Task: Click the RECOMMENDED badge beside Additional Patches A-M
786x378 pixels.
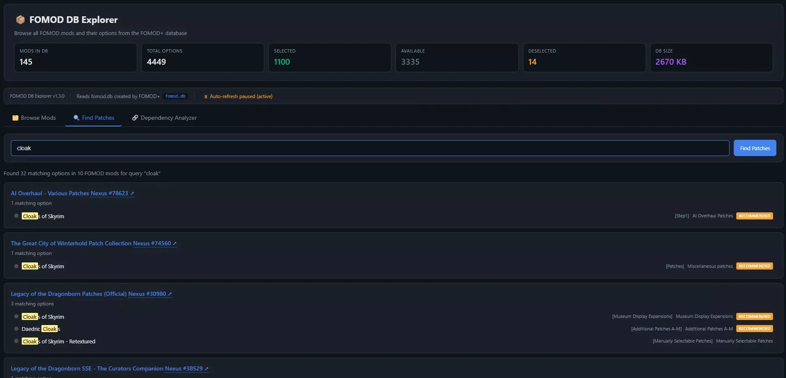Action: click(x=754, y=329)
